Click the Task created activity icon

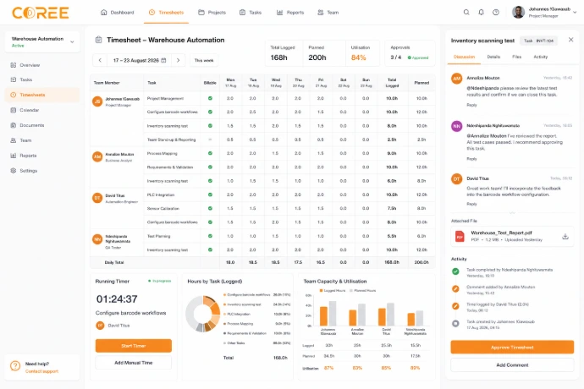click(455, 324)
